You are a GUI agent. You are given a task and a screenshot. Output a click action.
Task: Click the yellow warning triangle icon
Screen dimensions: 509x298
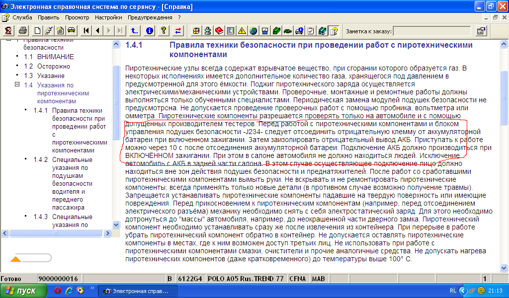click(242, 31)
